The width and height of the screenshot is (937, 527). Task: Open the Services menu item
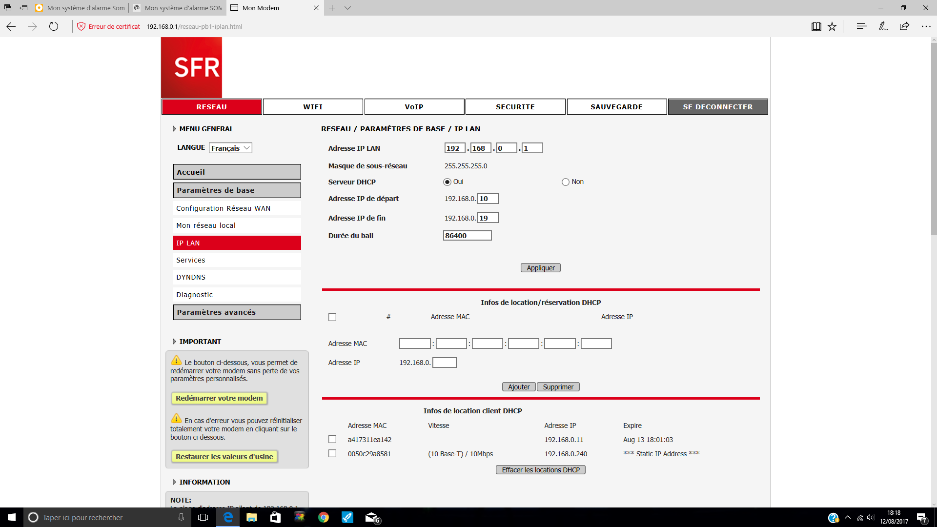coord(237,260)
